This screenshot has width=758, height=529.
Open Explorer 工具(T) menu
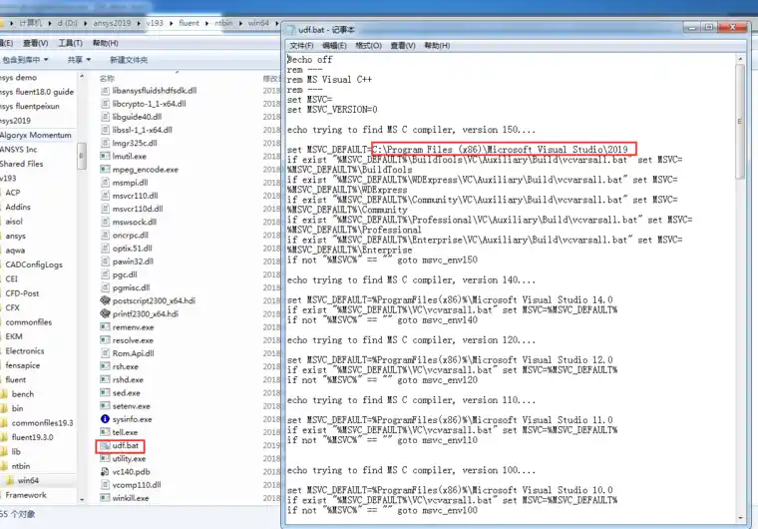point(71,43)
